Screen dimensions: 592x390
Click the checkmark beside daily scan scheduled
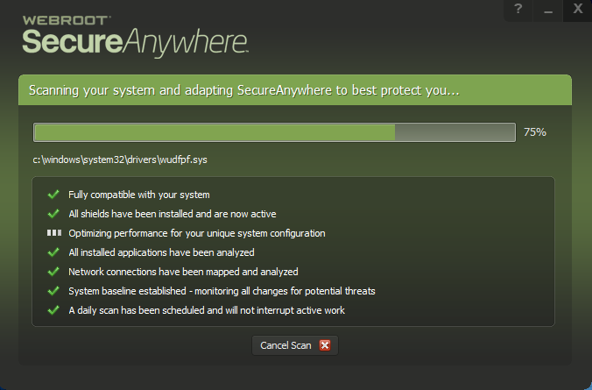click(x=53, y=310)
